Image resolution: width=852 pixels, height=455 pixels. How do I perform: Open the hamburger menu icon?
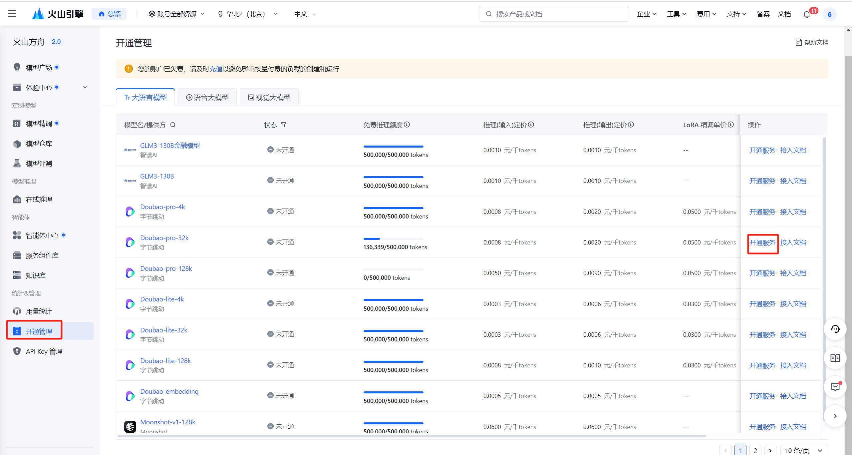coord(12,14)
